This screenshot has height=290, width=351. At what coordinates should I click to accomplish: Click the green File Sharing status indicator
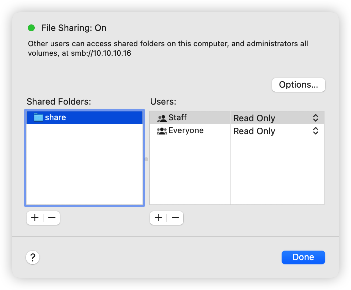click(31, 28)
